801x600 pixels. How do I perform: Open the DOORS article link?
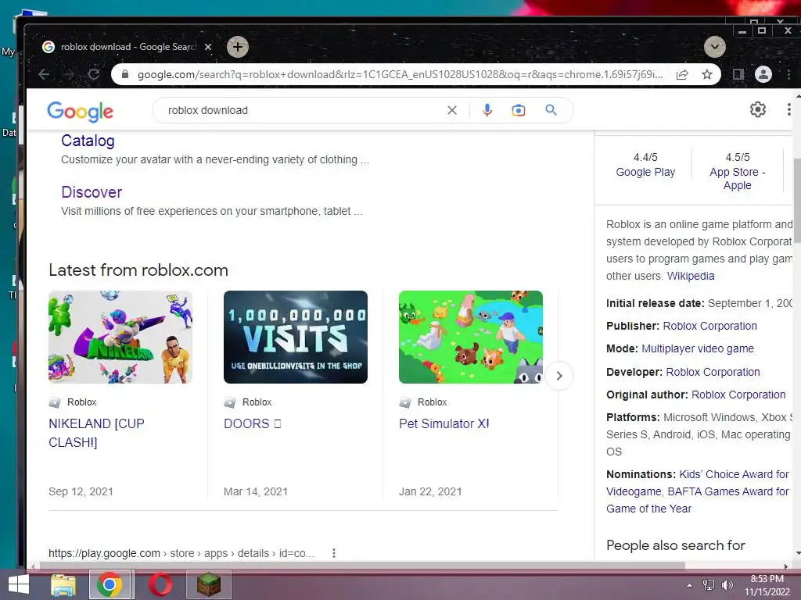pyautogui.click(x=253, y=424)
